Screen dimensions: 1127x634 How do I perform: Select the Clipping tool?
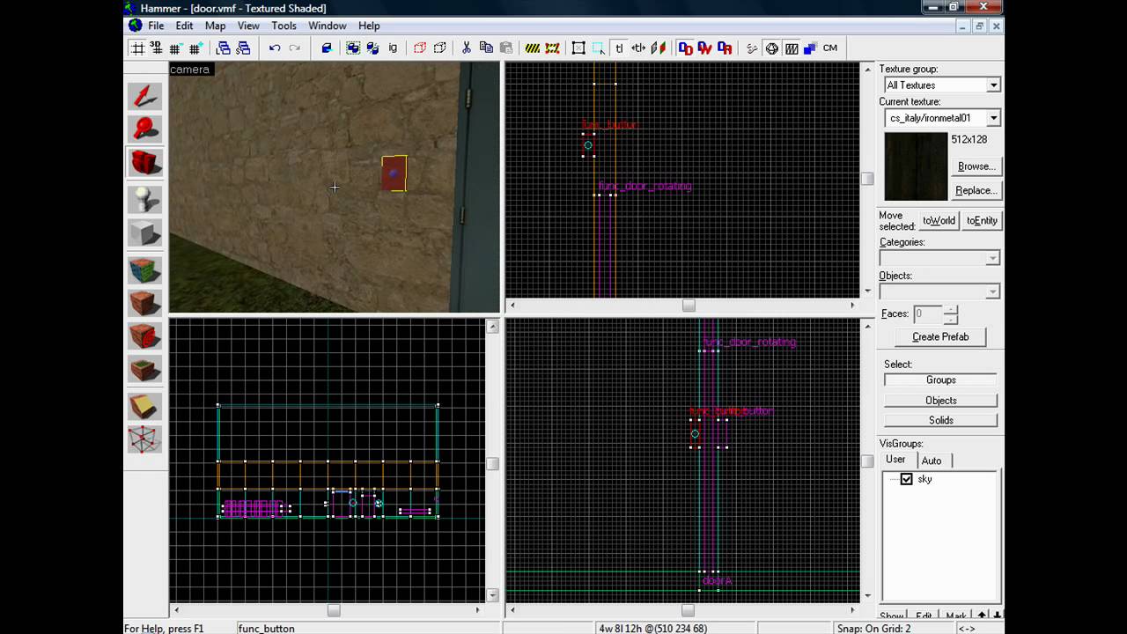coord(145,406)
